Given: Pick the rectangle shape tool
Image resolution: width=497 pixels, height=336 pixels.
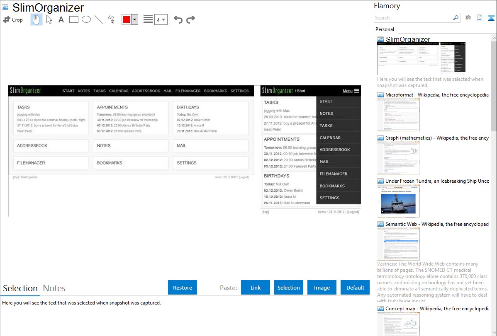Looking at the screenshot, I should [x=73, y=19].
